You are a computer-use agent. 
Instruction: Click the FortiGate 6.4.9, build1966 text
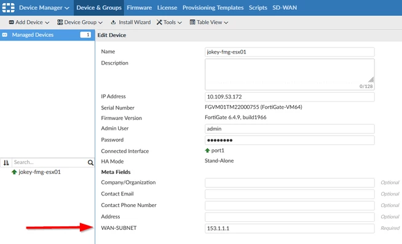coord(235,117)
